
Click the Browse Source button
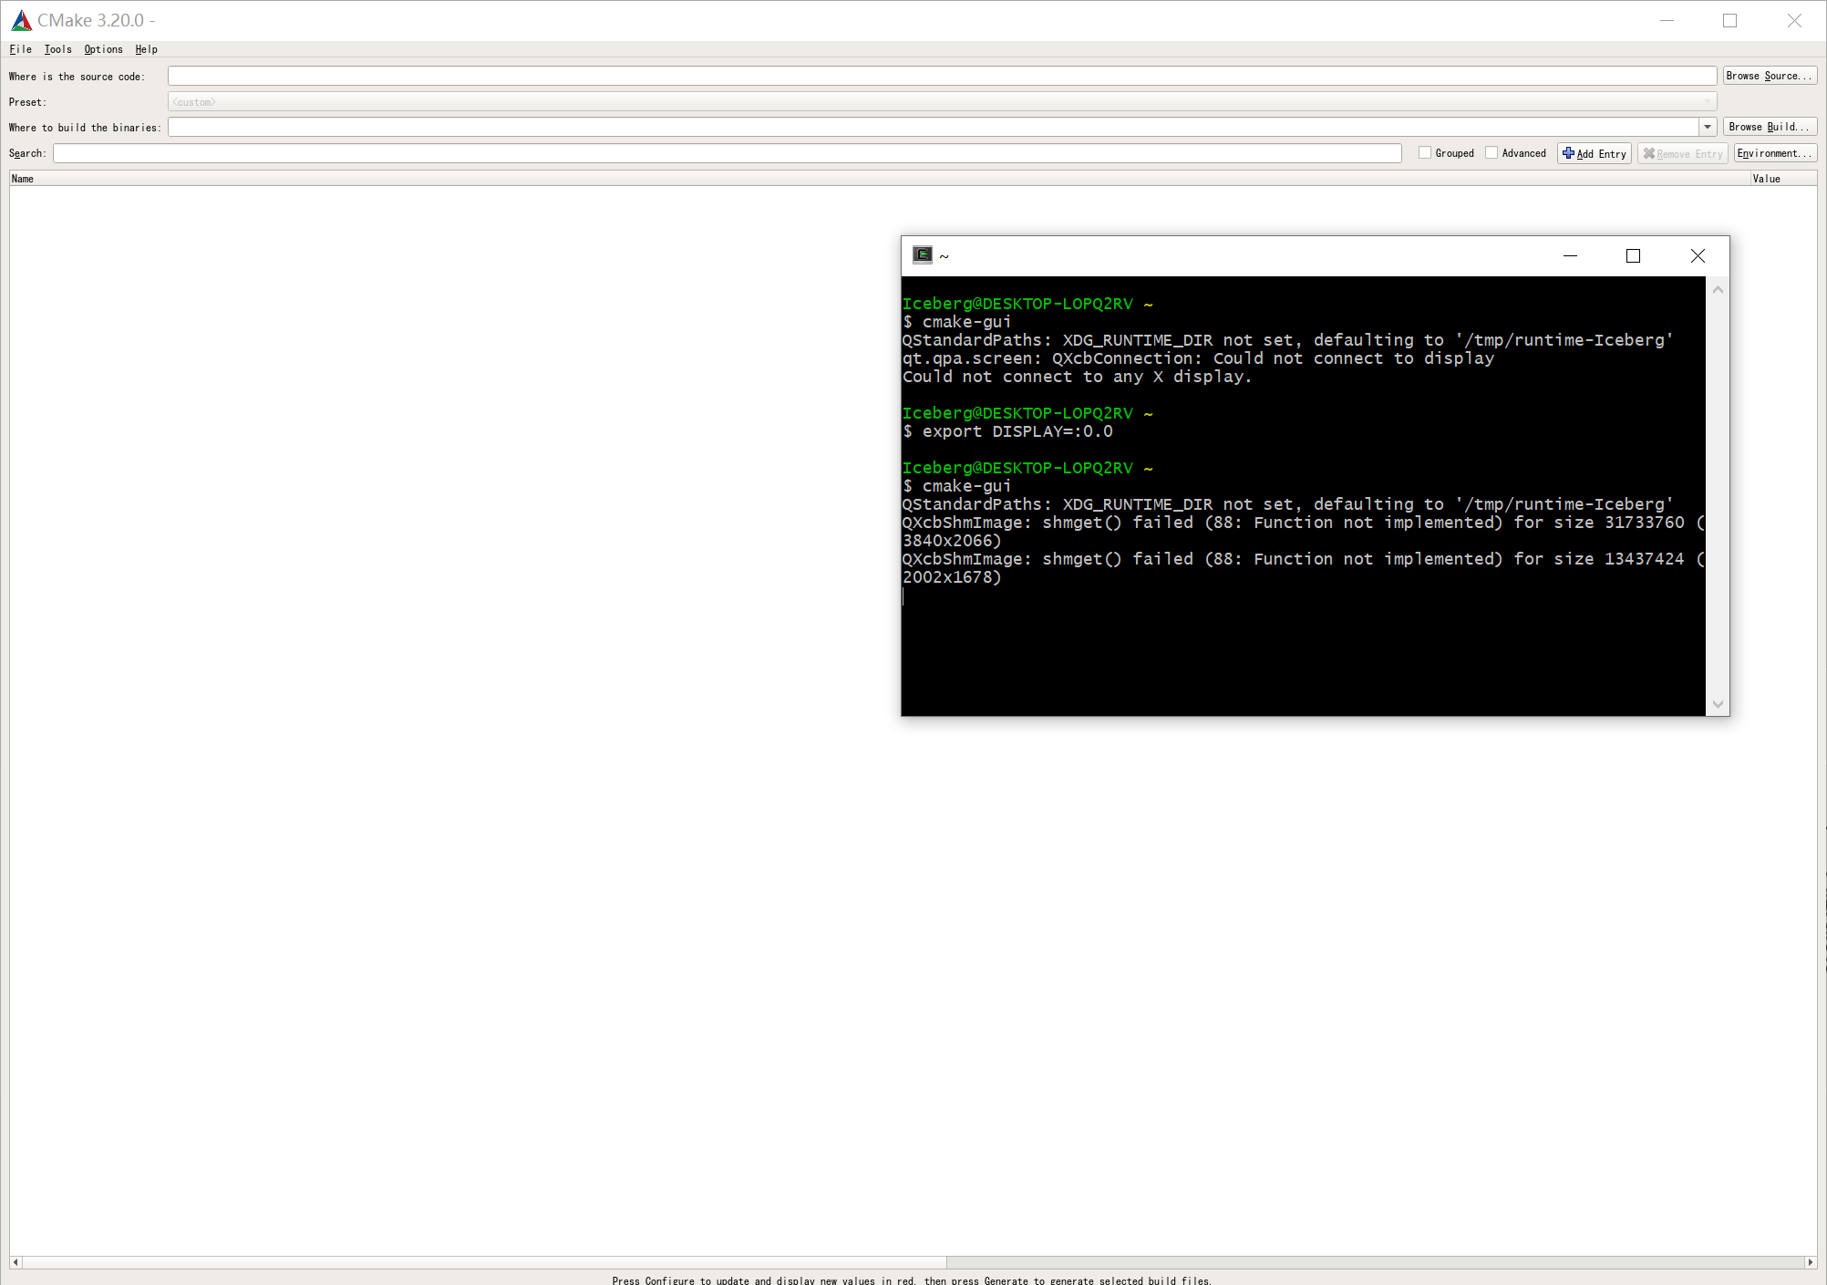tap(1769, 76)
